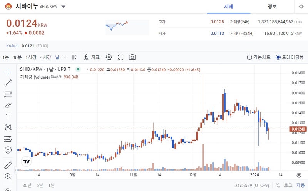Switch to the 정보 tab
308x191 pixels.
pyautogui.click(x=272, y=7)
